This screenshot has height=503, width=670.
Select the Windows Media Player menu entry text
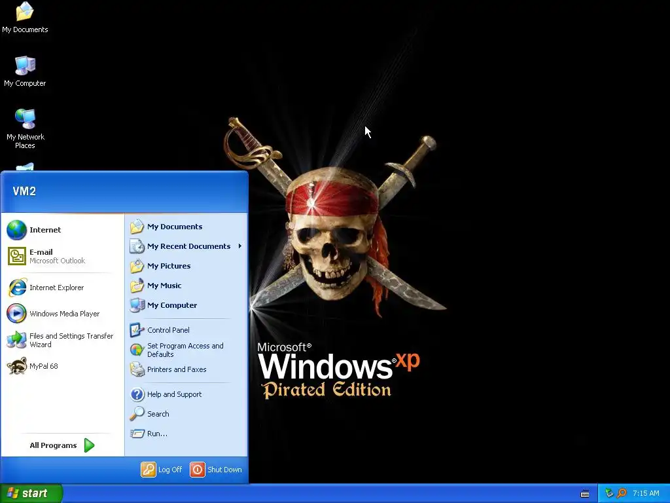click(65, 314)
